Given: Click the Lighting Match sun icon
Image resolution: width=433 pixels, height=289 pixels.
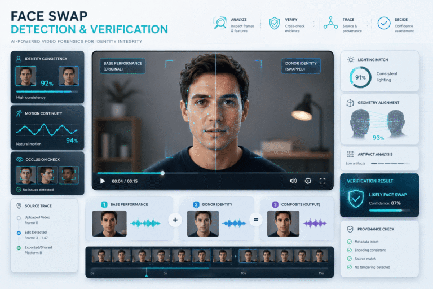Looking at the screenshot, I should [x=351, y=59].
